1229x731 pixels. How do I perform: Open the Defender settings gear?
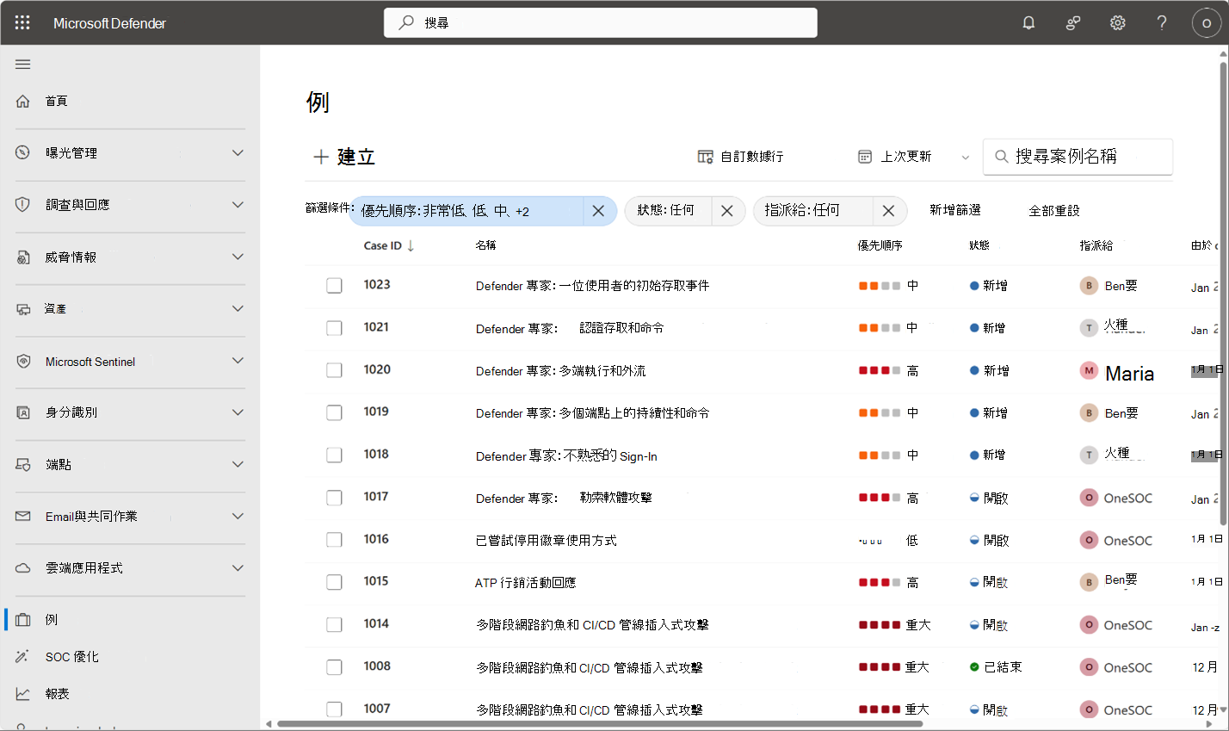[x=1116, y=23]
